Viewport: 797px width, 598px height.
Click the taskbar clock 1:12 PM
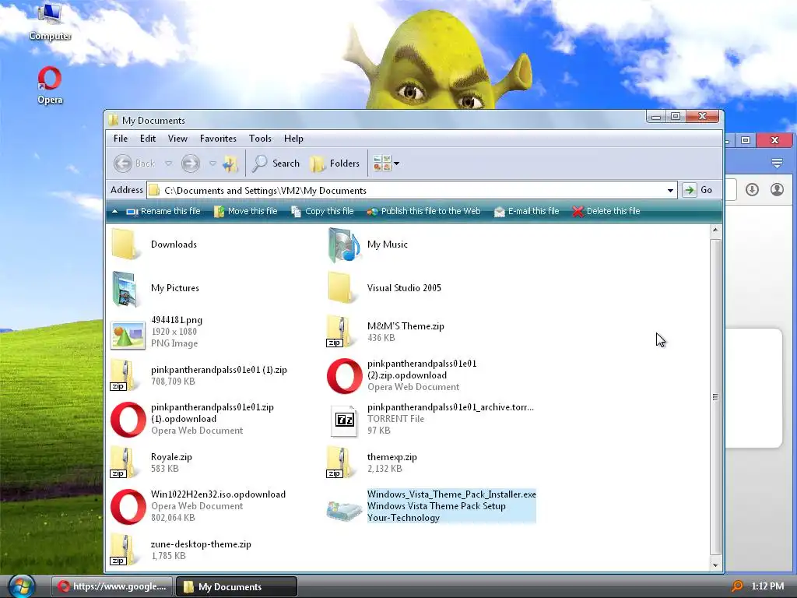767,586
